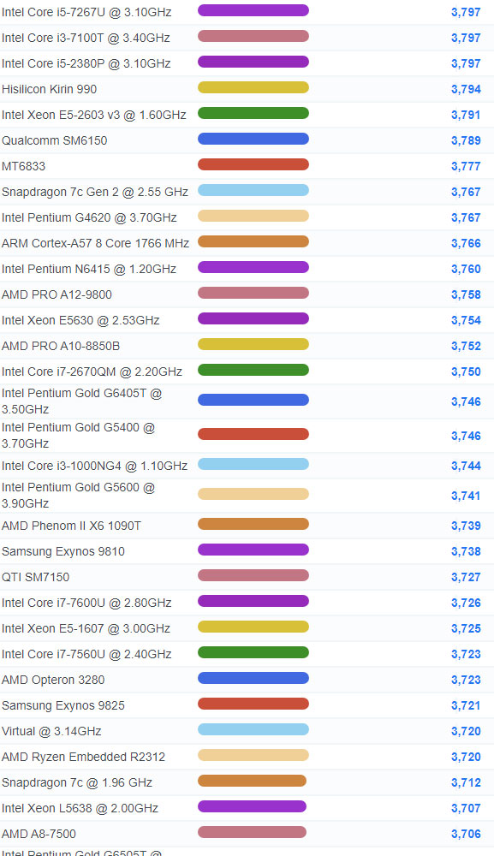Click Intel Core i3-1000NG4 @ 1.10GHz

pos(94,466)
